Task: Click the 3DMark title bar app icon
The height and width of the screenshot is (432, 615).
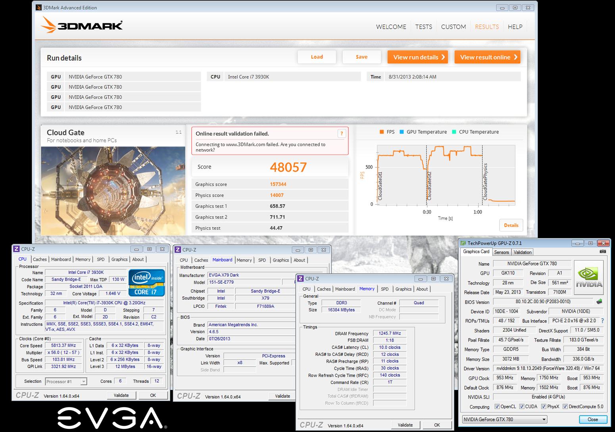Action: coord(38,8)
